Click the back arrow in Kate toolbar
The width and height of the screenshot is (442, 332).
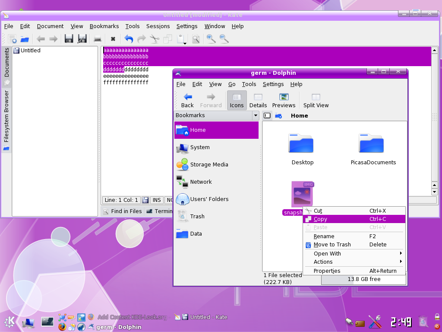tap(41, 38)
